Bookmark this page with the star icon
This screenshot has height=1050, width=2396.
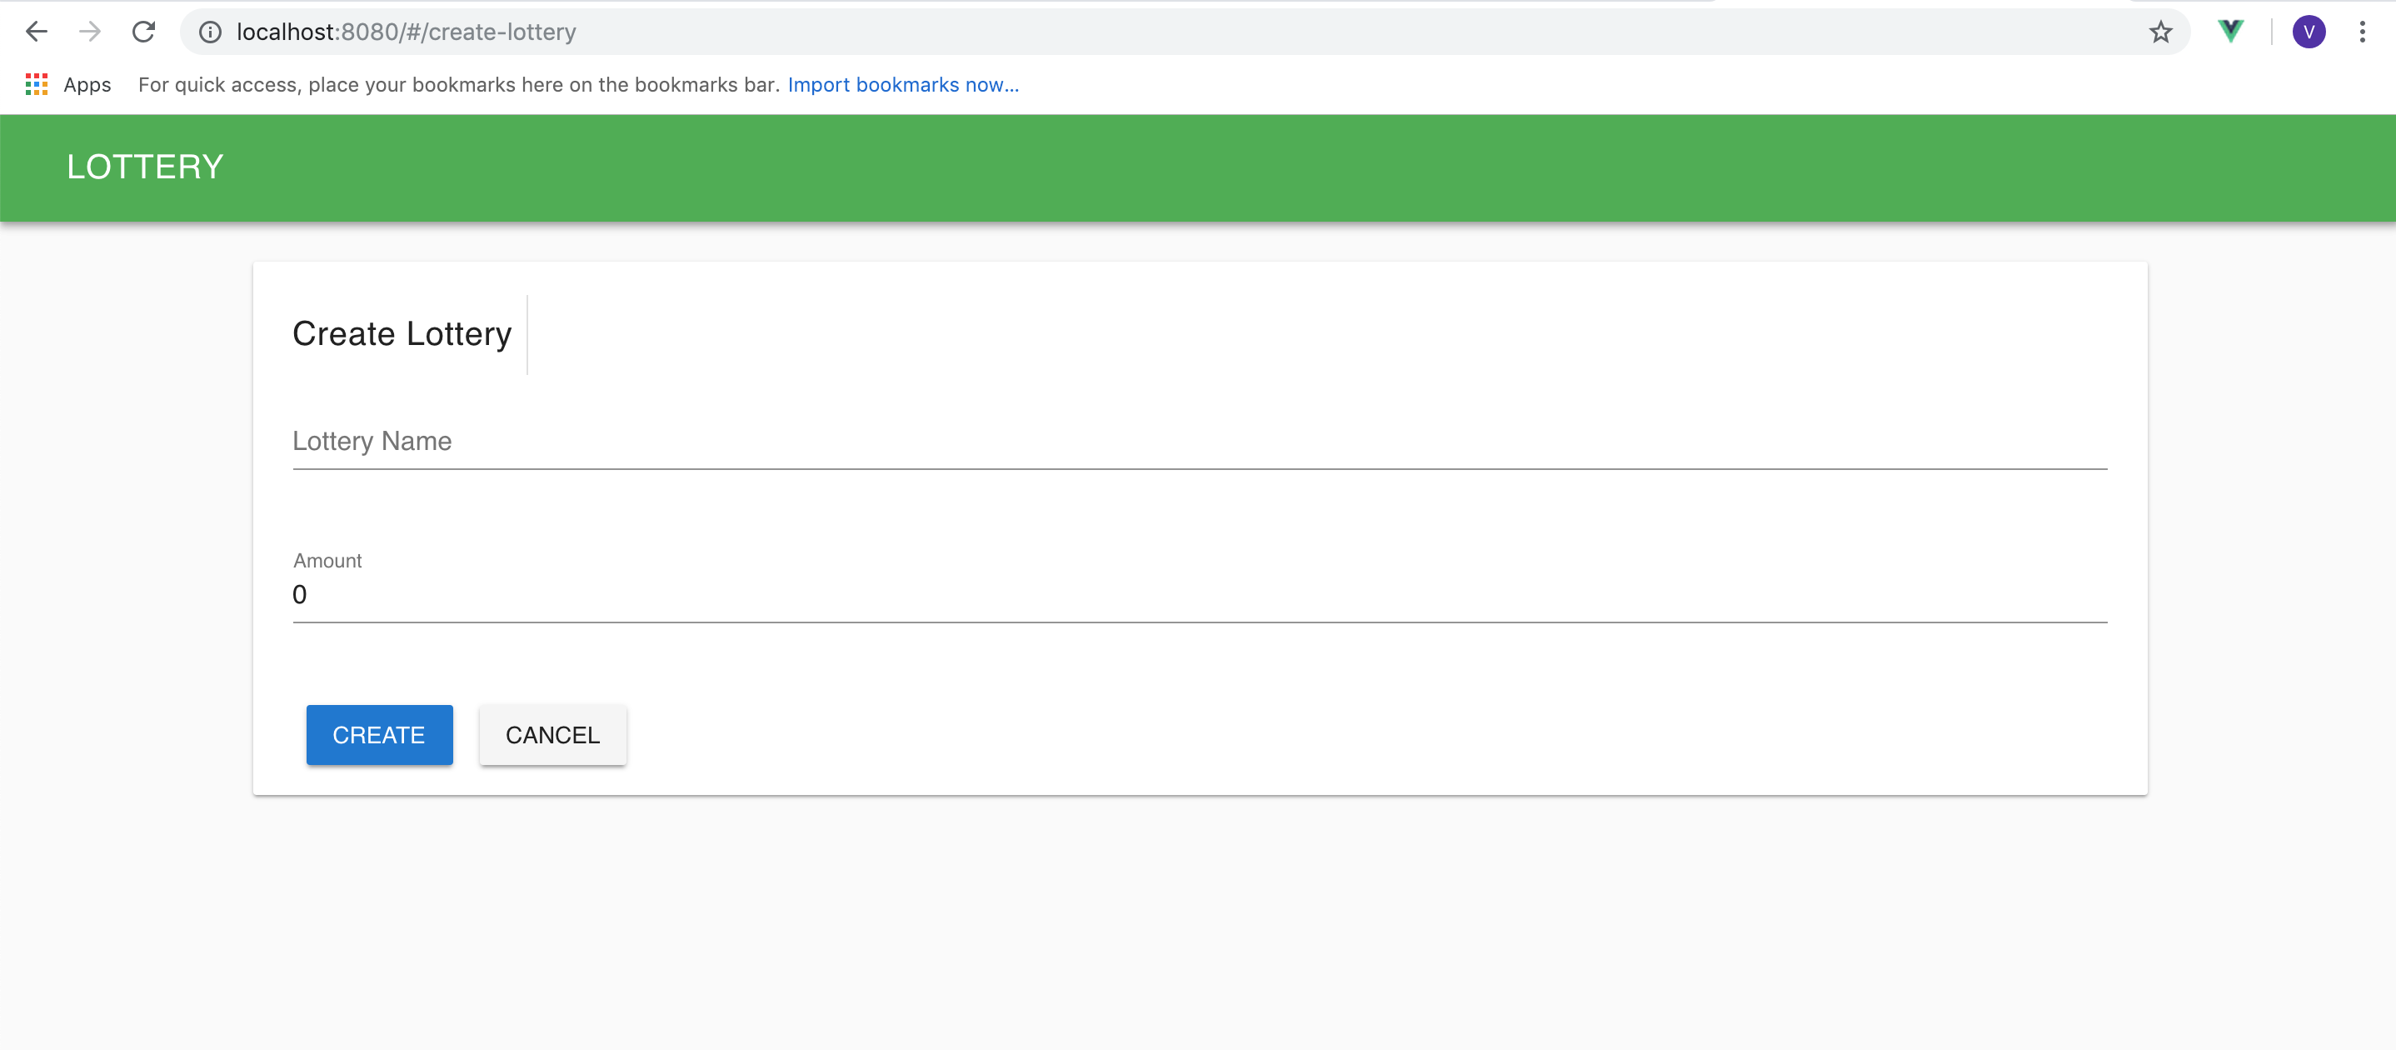point(2161,32)
